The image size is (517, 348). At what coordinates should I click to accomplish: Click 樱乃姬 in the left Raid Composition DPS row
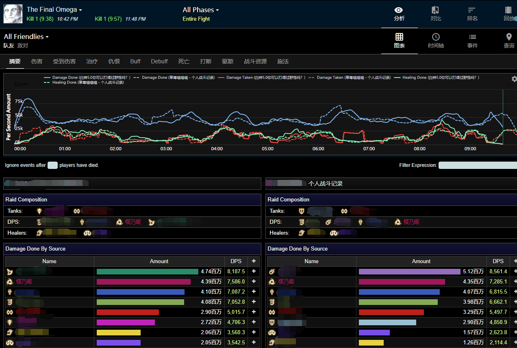(132, 222)
